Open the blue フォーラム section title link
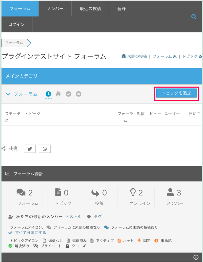This screenshot has width=203, height=262. (x=26, y=94)
